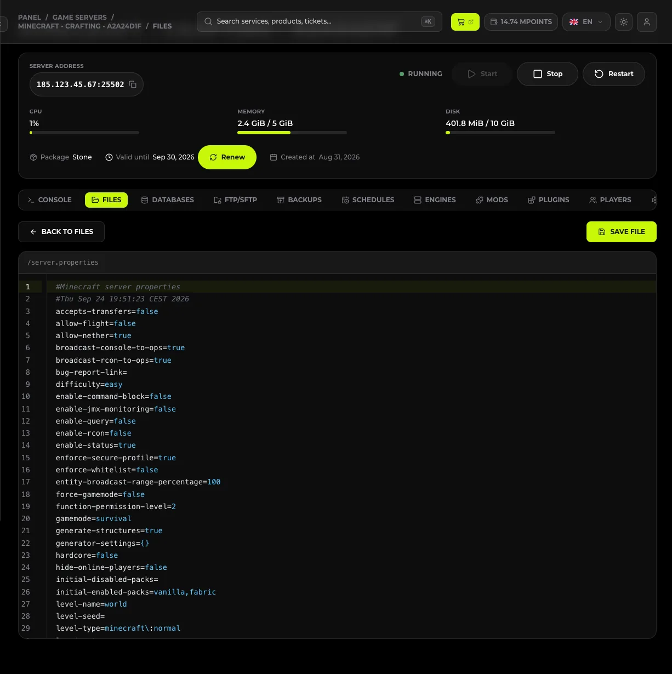
Task: Click the disabled Start button
Action: (482, 74)
